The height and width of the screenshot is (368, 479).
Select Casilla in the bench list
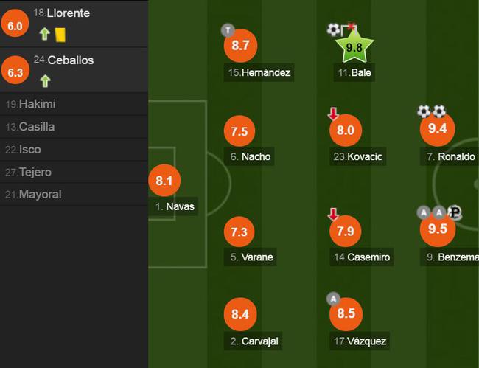coord(74,127)
